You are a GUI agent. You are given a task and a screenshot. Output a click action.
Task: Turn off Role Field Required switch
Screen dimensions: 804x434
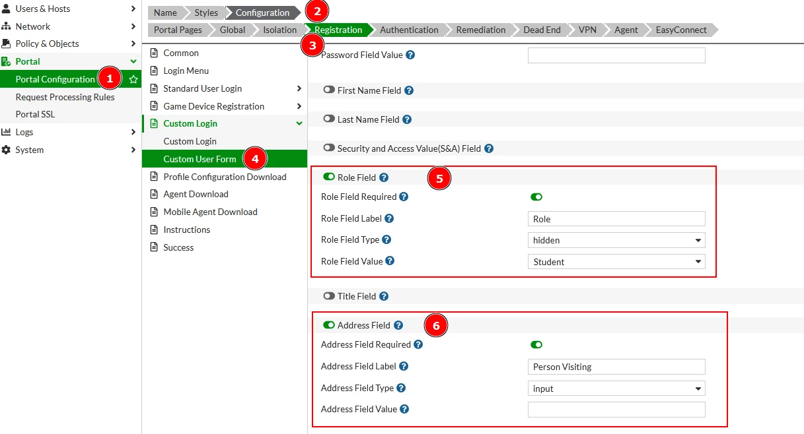pos(536,197)
